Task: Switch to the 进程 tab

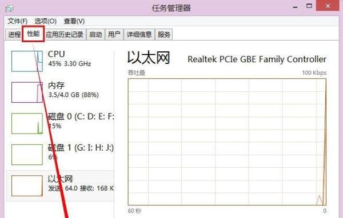Action: pos(14,34)
